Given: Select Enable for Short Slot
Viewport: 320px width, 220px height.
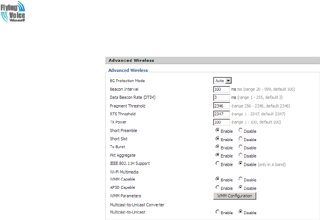Looking at the screenshot, I should (x=218, y=139).
